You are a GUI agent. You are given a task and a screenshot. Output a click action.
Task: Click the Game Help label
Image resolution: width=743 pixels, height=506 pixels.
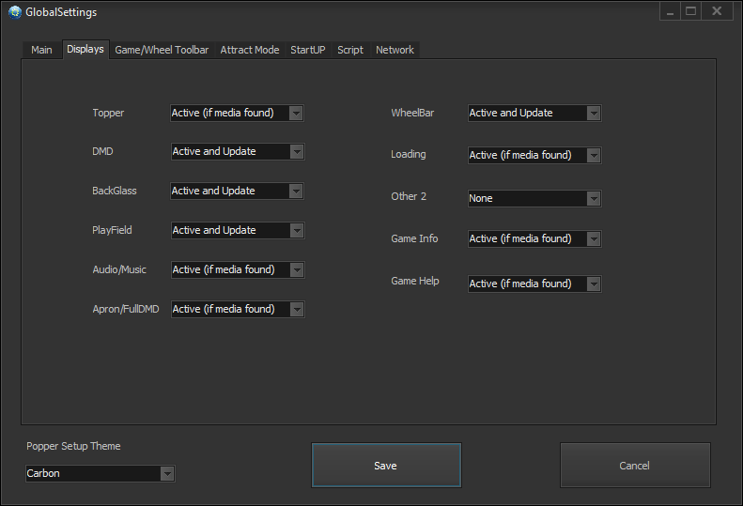point(414,281)
